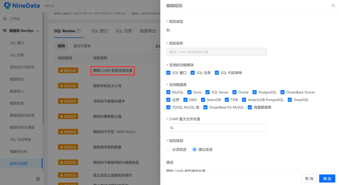Open 数据生成 in the sidebar

17,103
